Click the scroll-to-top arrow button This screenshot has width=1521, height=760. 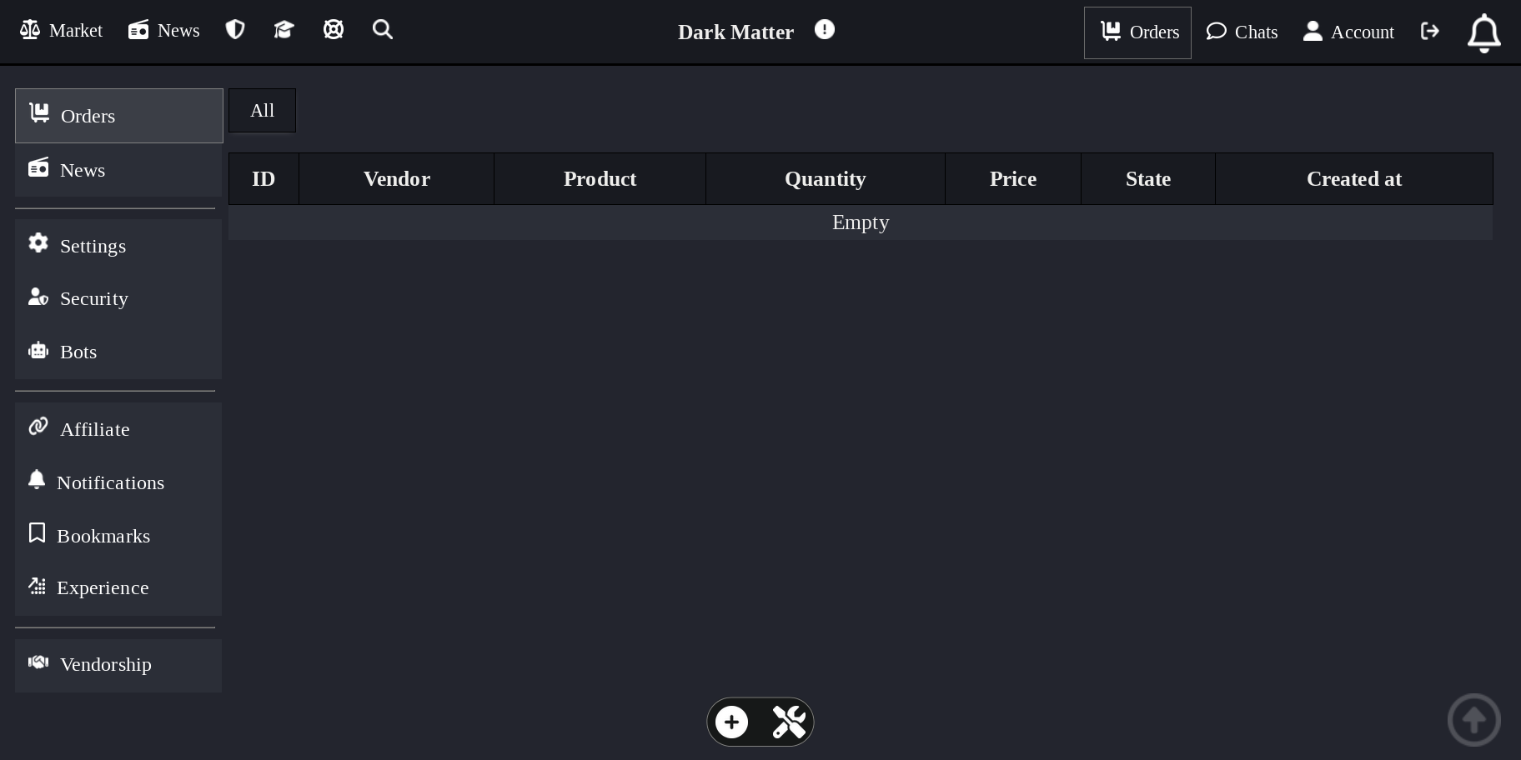(x=1473, y=719)
